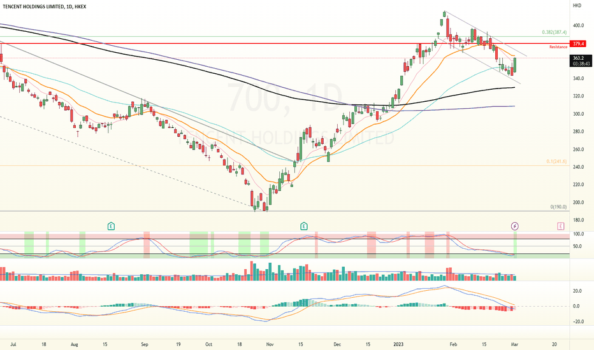Viewport: 594px width, 350px height.
Task: Click the Feb date on the time axis
Action: 453,345
